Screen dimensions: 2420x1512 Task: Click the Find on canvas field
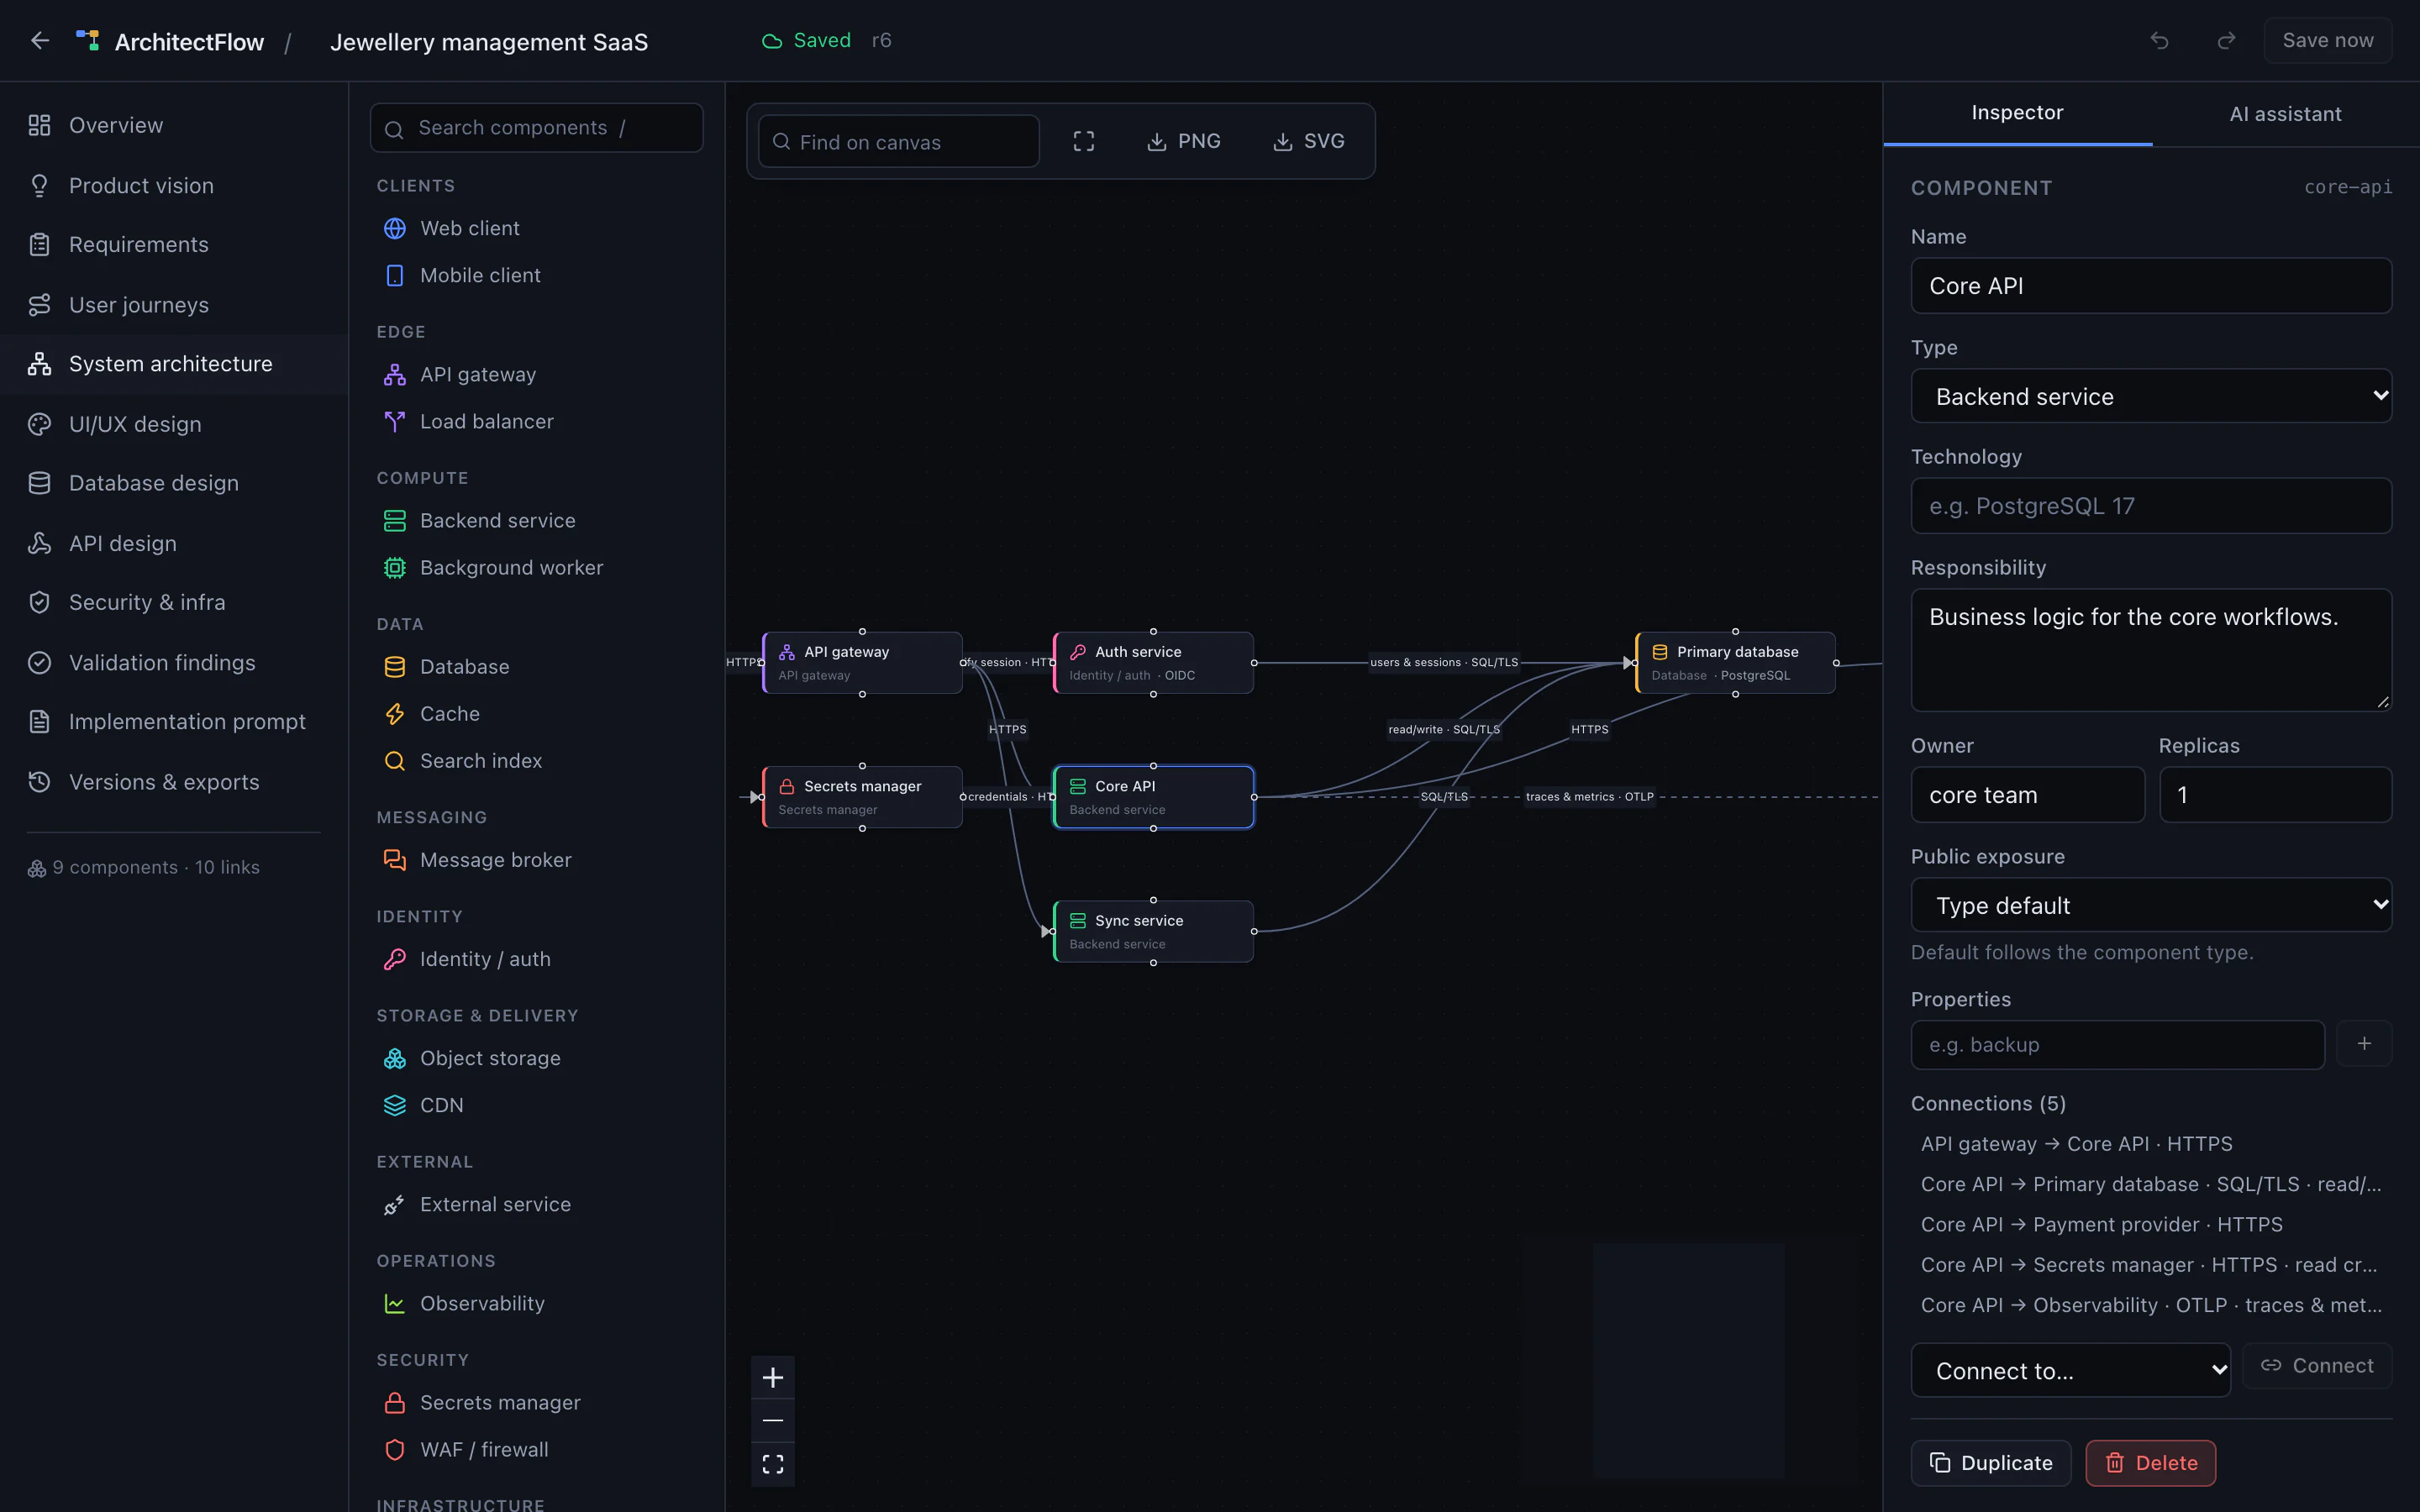[x=899, y=142]
